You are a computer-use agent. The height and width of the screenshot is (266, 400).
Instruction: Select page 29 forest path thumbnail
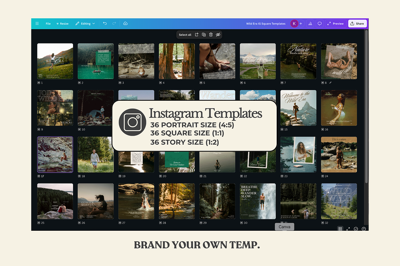pyautogui.click(x=217, y=201)
